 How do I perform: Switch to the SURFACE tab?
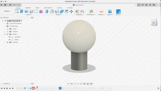click(x=28, y=8)
